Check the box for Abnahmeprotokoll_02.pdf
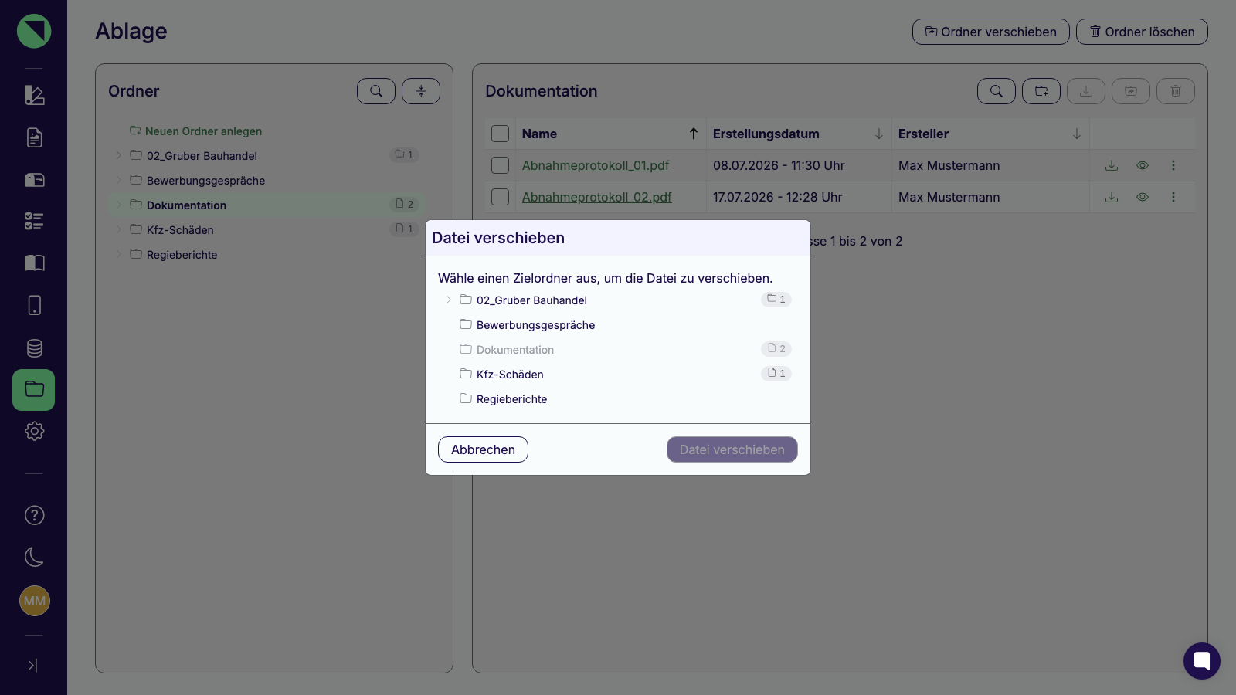This screenshot has width=1236, height=695. tap(501, 197)
